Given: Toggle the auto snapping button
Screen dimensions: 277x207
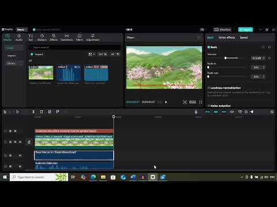Looking at the screenshot, I should (216, 112).
